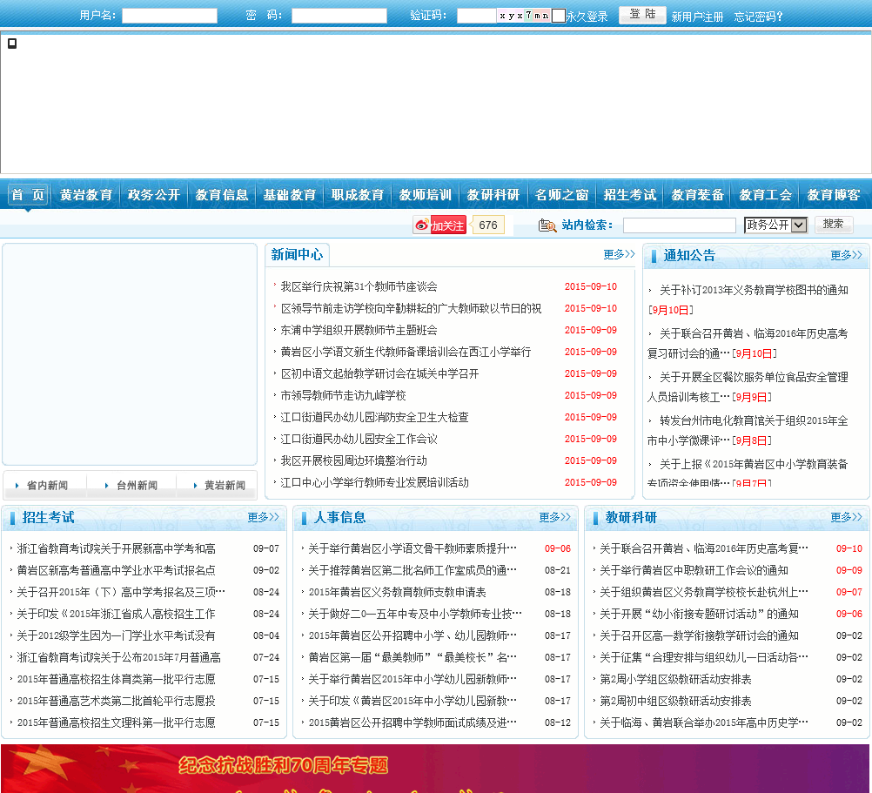Open the 黄岩教育 menu item
The width and height of the screenshot is (872, 793).
point(85,195)
